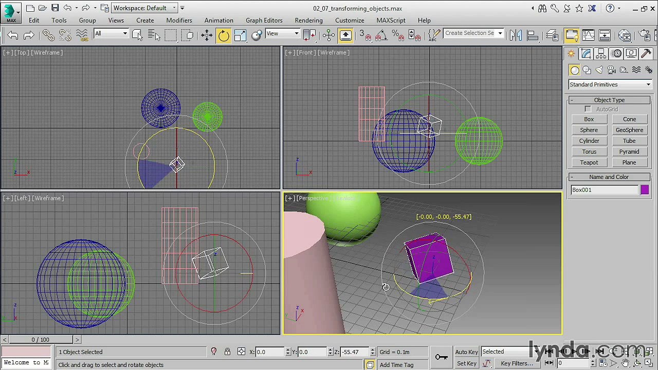658x370 pixels.
Task: Click the Box001 object name field
Action: click(x=605, y=190)
